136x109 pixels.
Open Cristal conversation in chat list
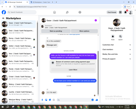pos(18,78)
